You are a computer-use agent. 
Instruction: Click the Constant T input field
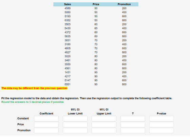[x=133, y=118]
